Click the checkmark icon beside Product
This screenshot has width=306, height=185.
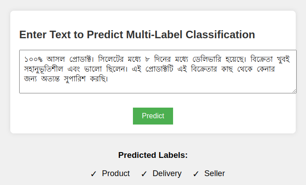tap(94, 174)
